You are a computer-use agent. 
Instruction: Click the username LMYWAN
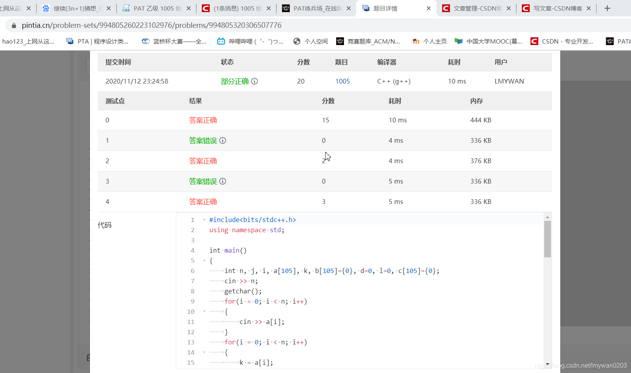[x=509, y=81]
